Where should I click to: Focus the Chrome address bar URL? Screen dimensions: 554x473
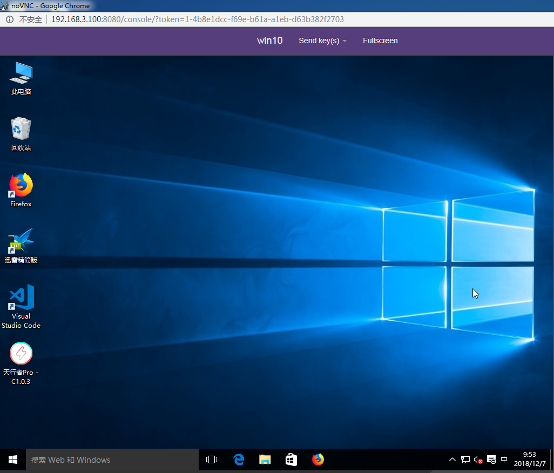198,19
